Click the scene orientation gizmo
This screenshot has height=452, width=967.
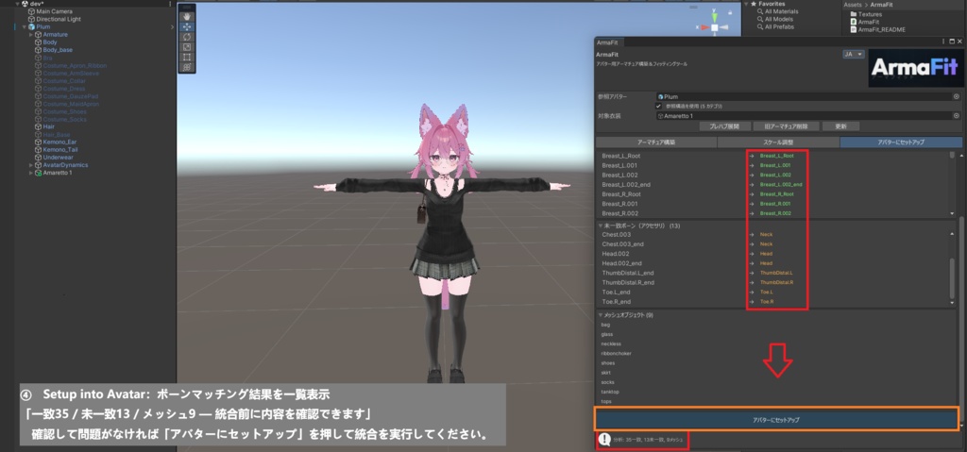(x=714, y=25)
